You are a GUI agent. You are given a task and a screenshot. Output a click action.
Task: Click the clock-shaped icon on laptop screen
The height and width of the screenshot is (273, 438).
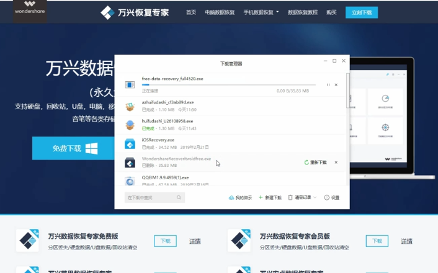click(x=385, y=99)
